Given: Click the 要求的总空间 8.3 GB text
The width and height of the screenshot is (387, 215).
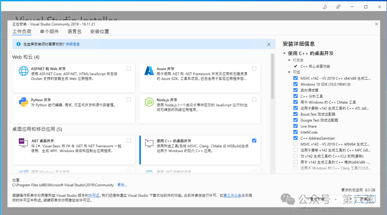Looking at the screenshot, I should [x=358, y=190].
